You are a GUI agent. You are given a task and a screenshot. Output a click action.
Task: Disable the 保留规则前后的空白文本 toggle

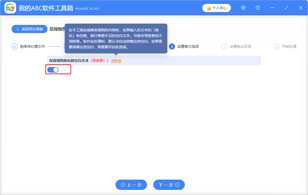point(53,70)
